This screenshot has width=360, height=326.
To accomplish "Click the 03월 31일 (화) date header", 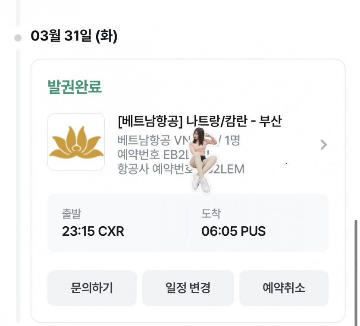I will (74, 37).
